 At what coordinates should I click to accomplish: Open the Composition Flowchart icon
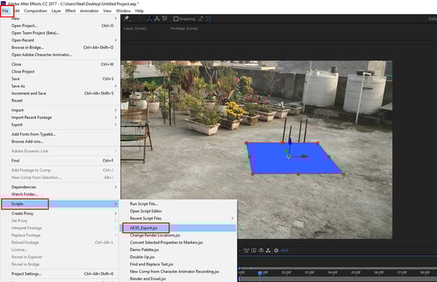point(268,251)
